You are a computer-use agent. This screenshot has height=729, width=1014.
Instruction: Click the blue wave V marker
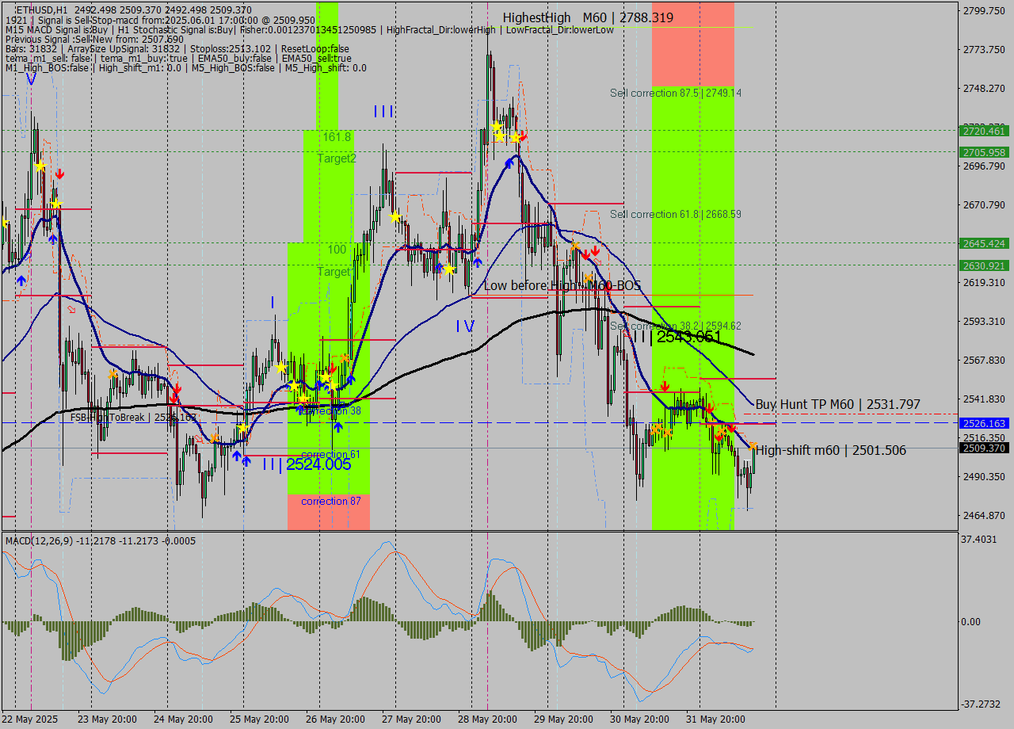click(x=30, y=79)
